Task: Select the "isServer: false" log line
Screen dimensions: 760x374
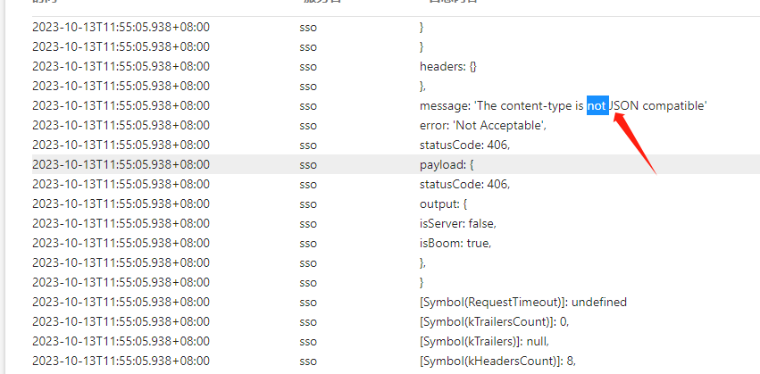Action: [457, 224]
